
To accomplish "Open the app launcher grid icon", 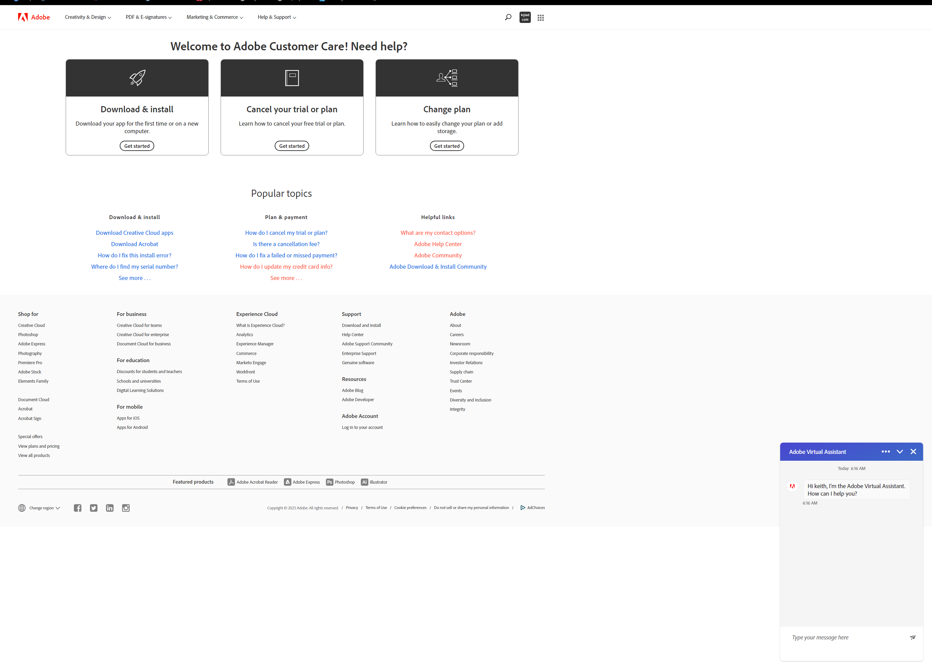I will (540, 17).
